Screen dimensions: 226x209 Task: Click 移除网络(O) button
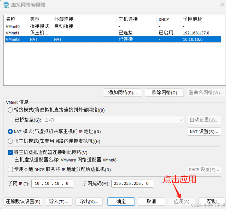point(164,93)
